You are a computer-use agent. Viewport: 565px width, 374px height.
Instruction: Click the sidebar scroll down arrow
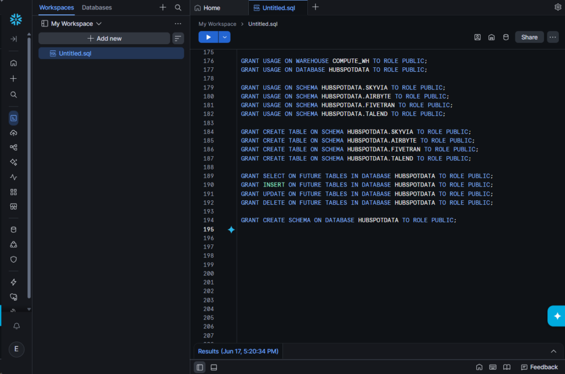click(x=29, y=309)
